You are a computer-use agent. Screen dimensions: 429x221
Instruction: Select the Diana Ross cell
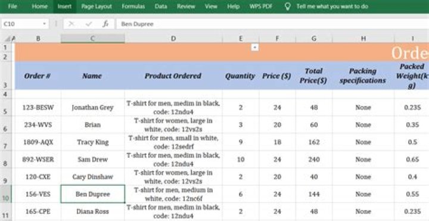92,211
